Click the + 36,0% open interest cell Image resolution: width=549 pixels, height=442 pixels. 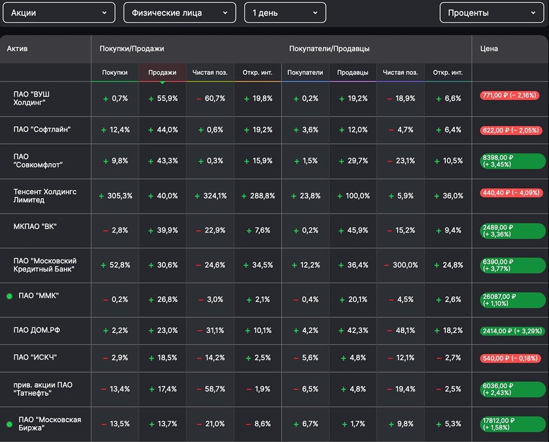tap(449, 196)
